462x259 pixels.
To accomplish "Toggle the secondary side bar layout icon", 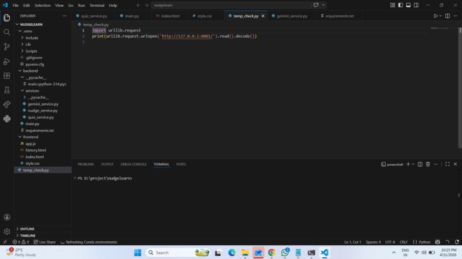I will click(416, 5).
